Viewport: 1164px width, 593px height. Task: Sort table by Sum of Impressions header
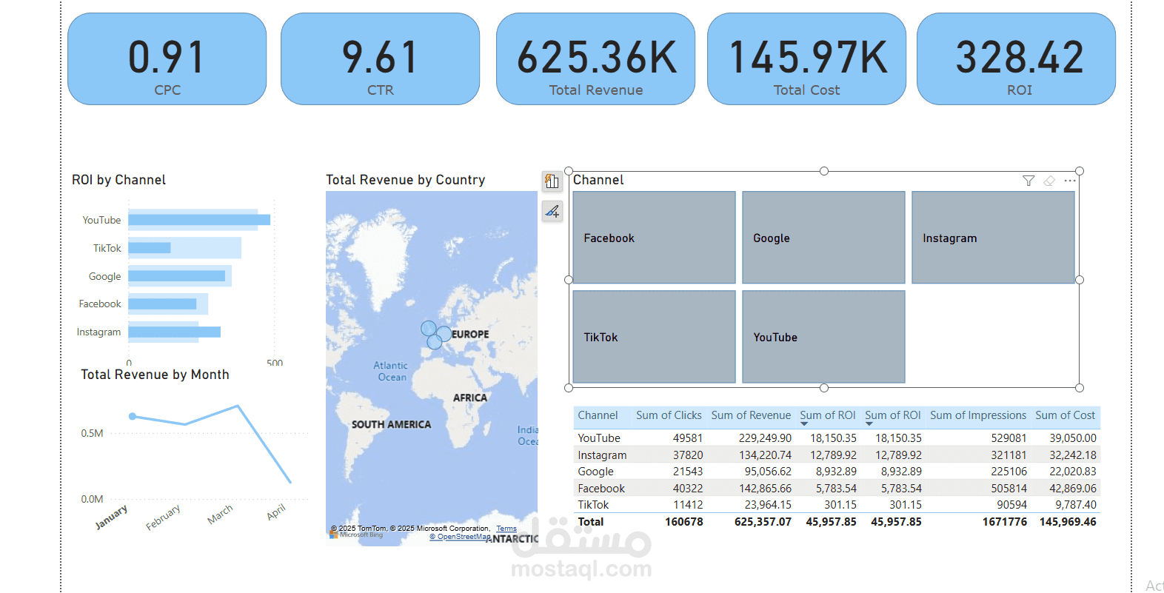[978, 415]
